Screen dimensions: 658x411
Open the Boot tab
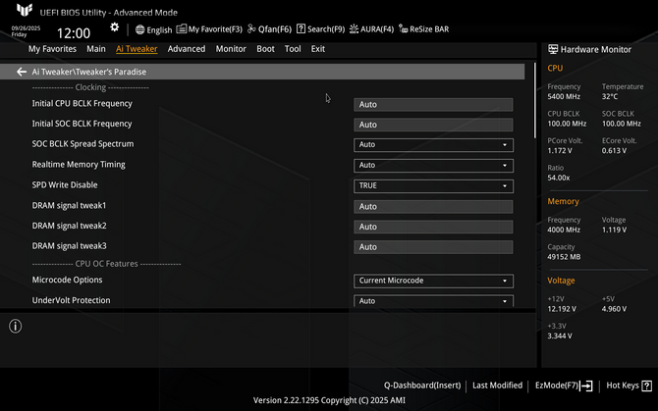(x=265, y=49)
